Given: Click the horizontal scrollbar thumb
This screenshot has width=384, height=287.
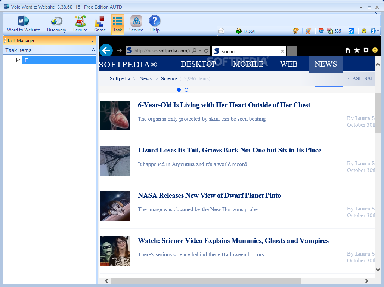Looking at the screenshot, I should 206,281.
